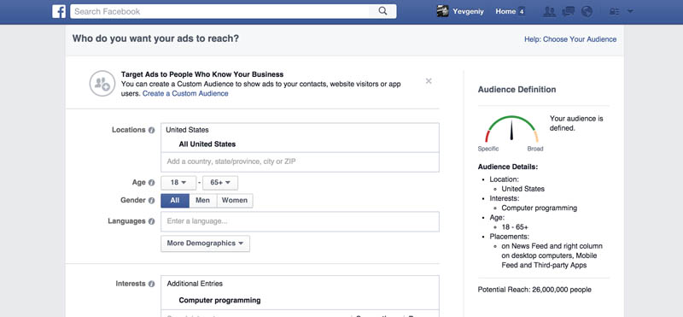
Task: Click the add location input field
Action: pos(300,161)
